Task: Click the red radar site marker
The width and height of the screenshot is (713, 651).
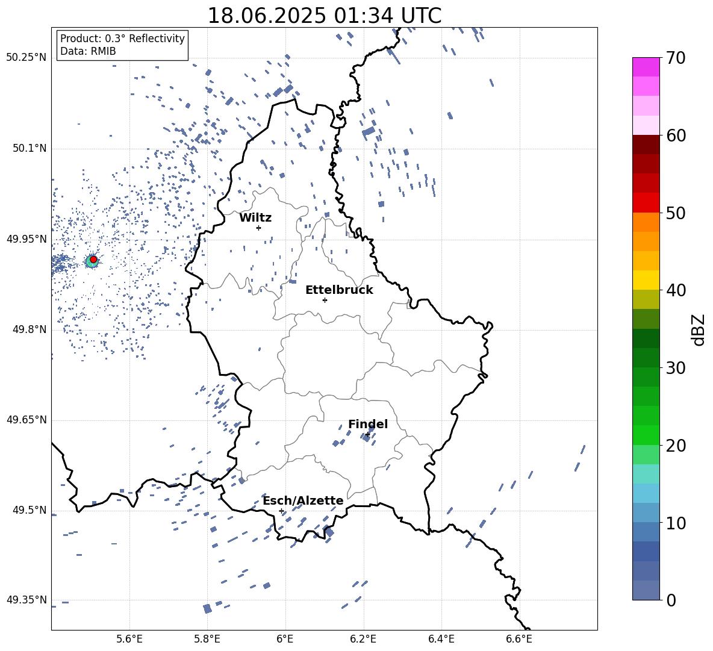Action: click(93, 260)
